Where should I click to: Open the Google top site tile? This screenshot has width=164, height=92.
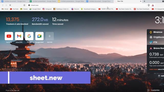point(29,36)
